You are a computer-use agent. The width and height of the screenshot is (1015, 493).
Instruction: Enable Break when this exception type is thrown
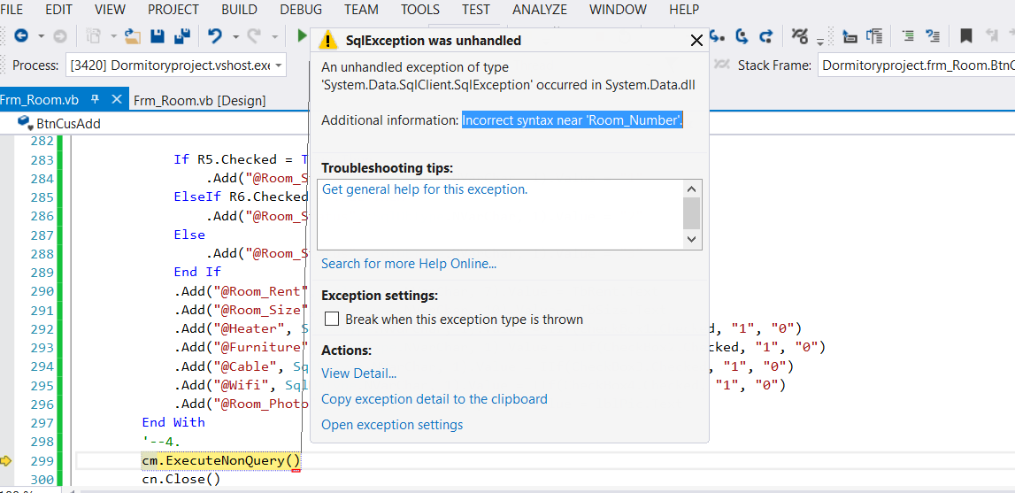[x=332, y=320]
